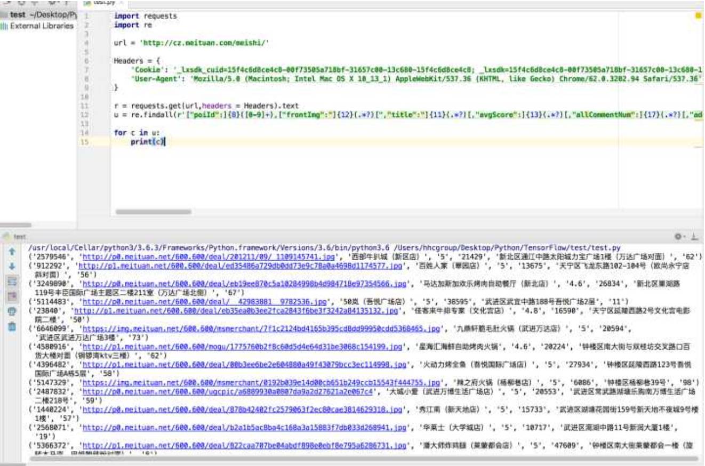Open the image link ending 3814629318.jpg

tap(242, 409)
